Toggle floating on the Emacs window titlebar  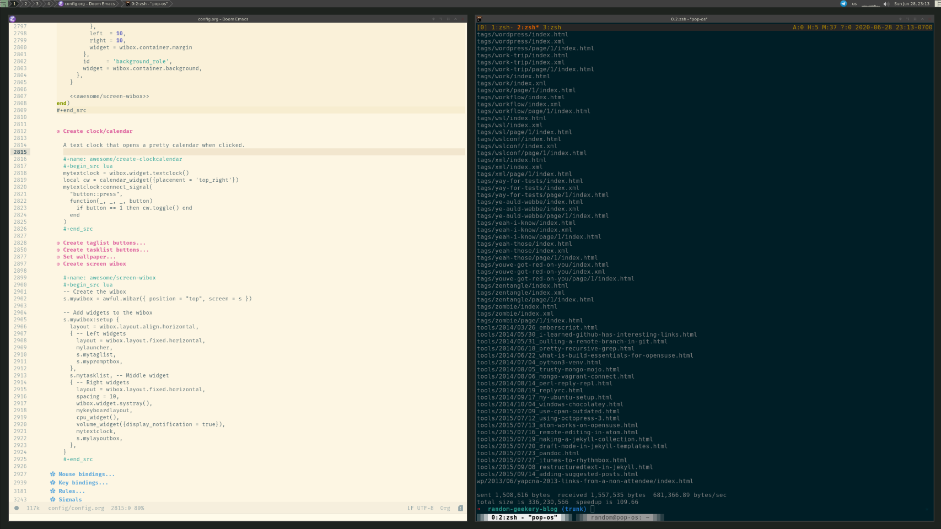coord(433,19)
